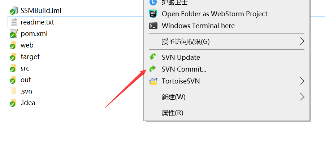Click the readme.txt text file icon

14,22
